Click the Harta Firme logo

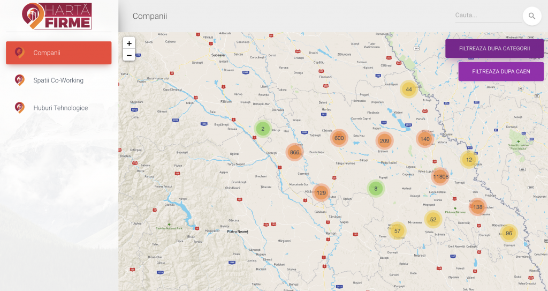coord(57,16)
